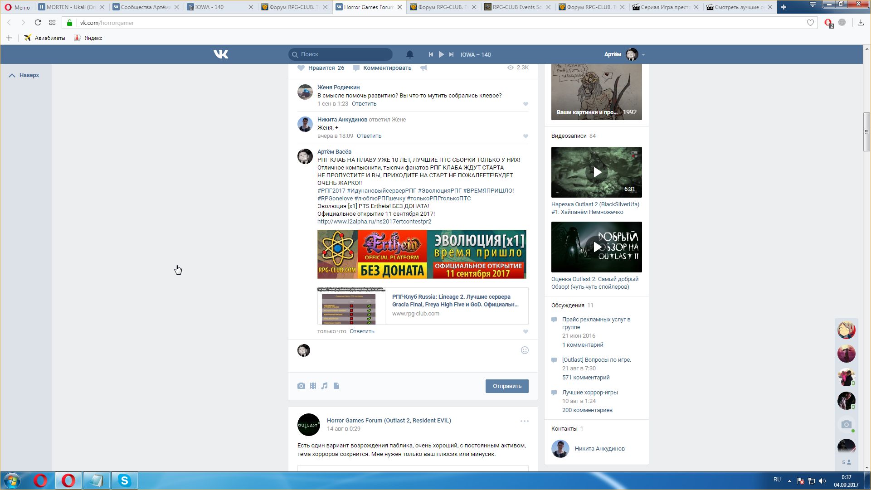Click Наверх to go to top

pyautogui.click(x=24, y=75)
